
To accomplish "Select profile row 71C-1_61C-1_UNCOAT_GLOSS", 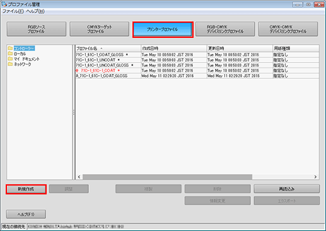I will [x=197, y=65].
